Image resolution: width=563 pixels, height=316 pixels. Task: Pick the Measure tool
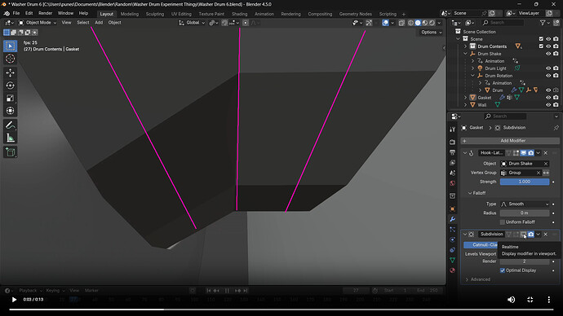pos(10,138)
